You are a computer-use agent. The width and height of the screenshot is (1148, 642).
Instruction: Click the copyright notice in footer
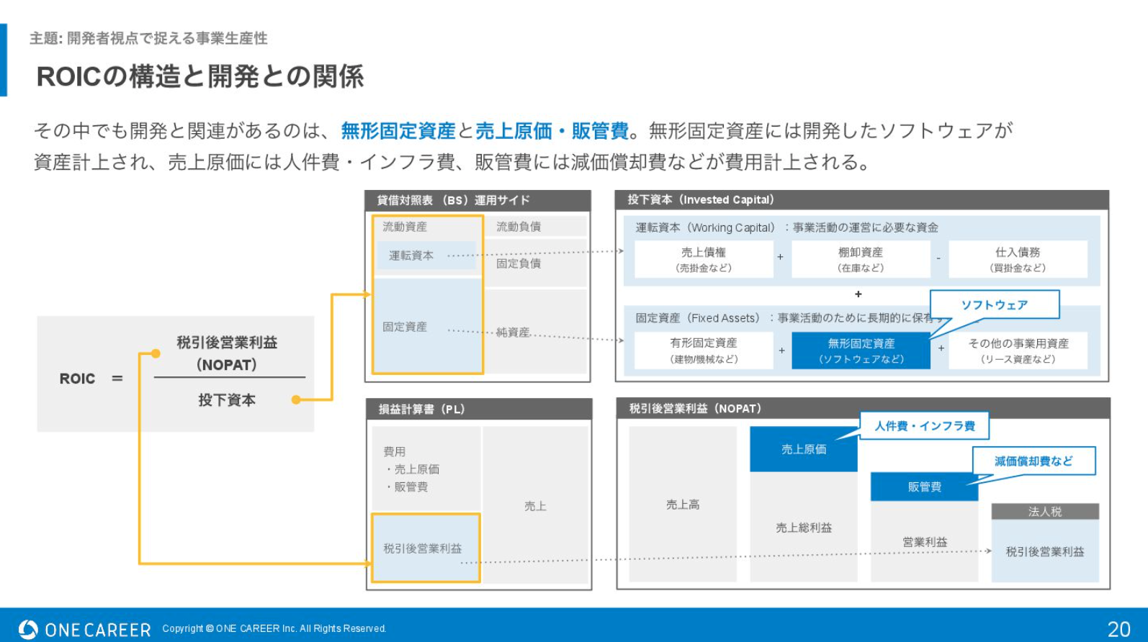coord(274,628)
